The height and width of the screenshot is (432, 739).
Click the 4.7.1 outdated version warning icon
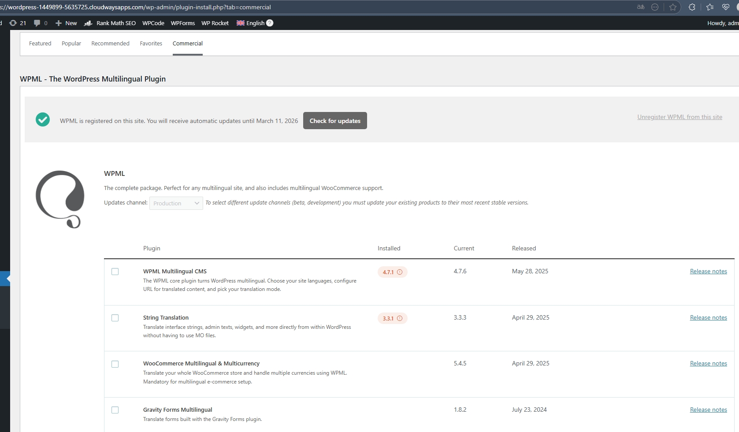400,272
